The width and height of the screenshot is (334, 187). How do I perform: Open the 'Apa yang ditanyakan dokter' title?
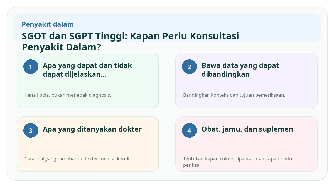click(92, 129)
